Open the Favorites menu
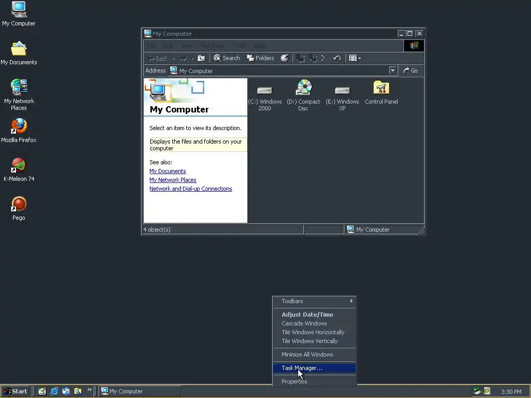 (x=213, y=46)
